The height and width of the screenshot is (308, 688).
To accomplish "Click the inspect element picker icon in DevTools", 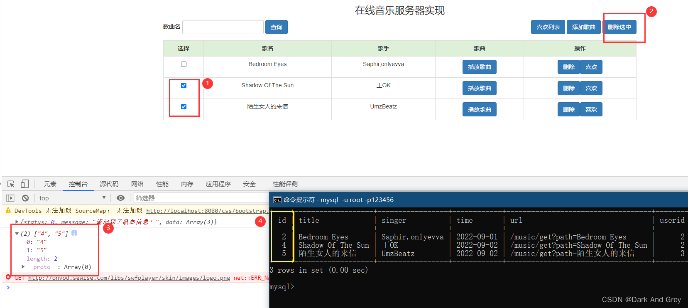I will (x=11, y=184).
